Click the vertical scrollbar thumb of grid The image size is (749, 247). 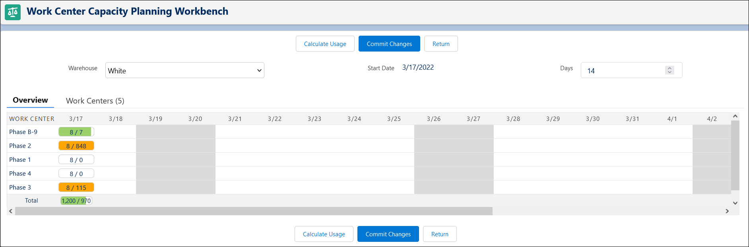pyautogui.click(x=735, y=155)
